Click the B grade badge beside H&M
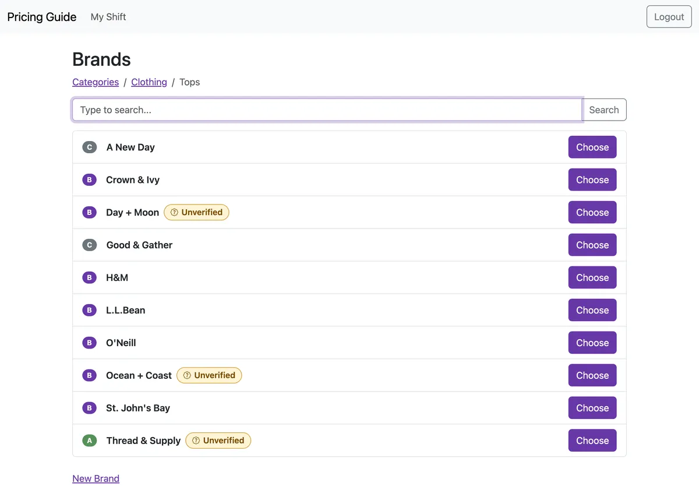 tap(89, 278)
